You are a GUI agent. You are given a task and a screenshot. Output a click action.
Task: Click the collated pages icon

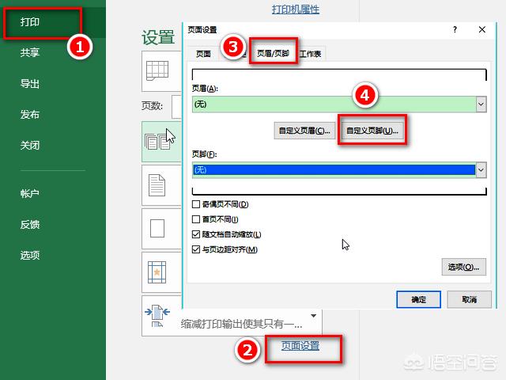(157, 142)
